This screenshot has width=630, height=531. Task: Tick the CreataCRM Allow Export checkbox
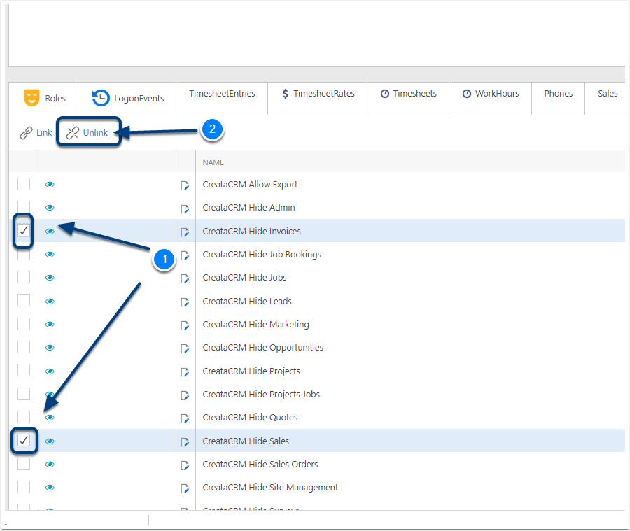click(24, 184)
